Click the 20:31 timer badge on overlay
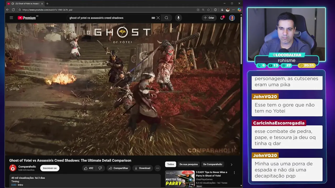The width and height of the screenshot is (335, 188). (307, 66)
